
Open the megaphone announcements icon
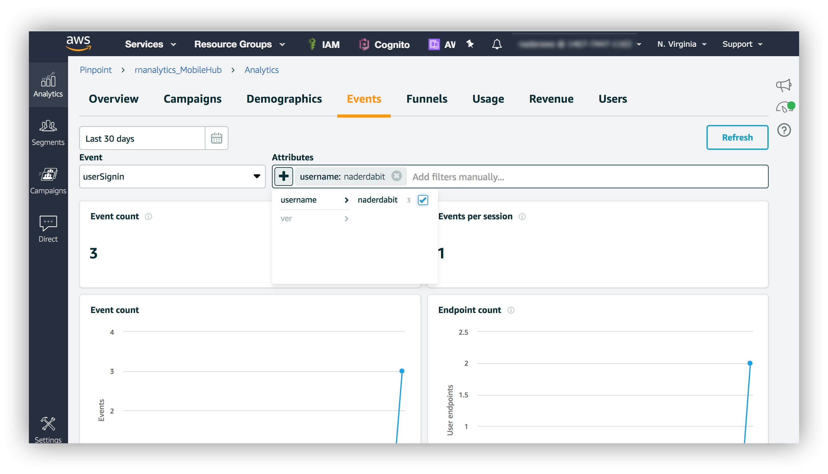pos(783,85)
